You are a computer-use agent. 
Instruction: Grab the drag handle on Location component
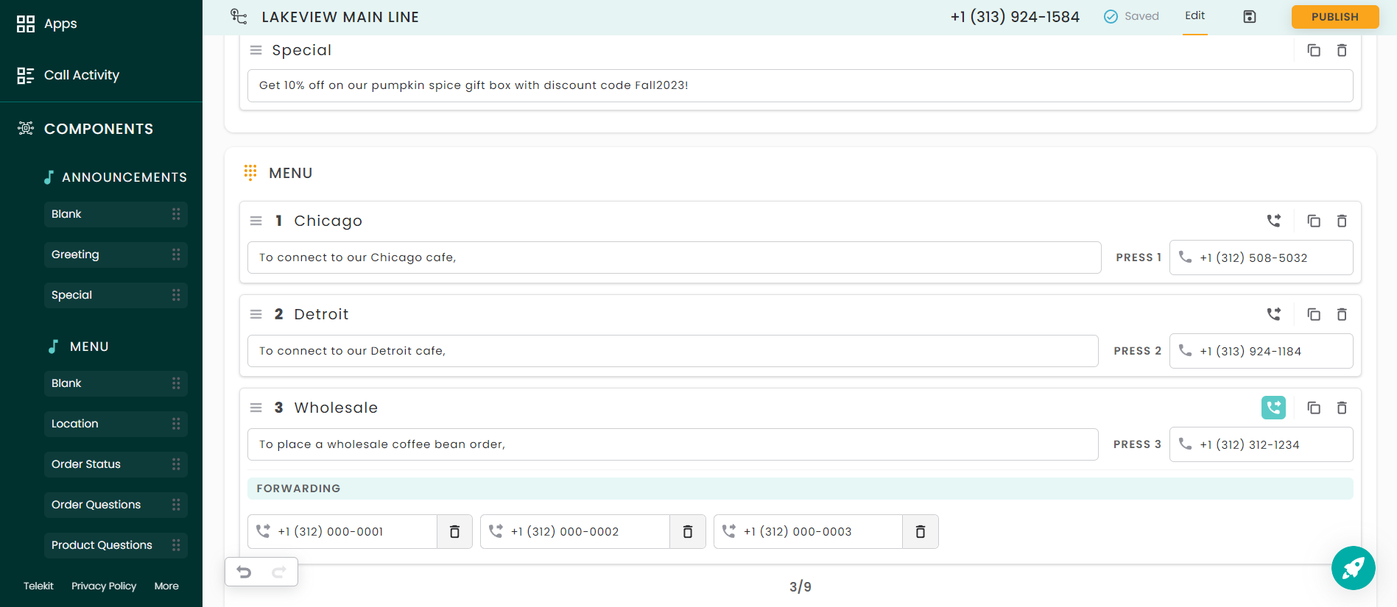pos(176,424)
